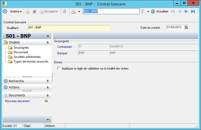Click the Documents page icon
Viewport: 201px width, 130px height.
pyautogui.click(x=6, y=95)
